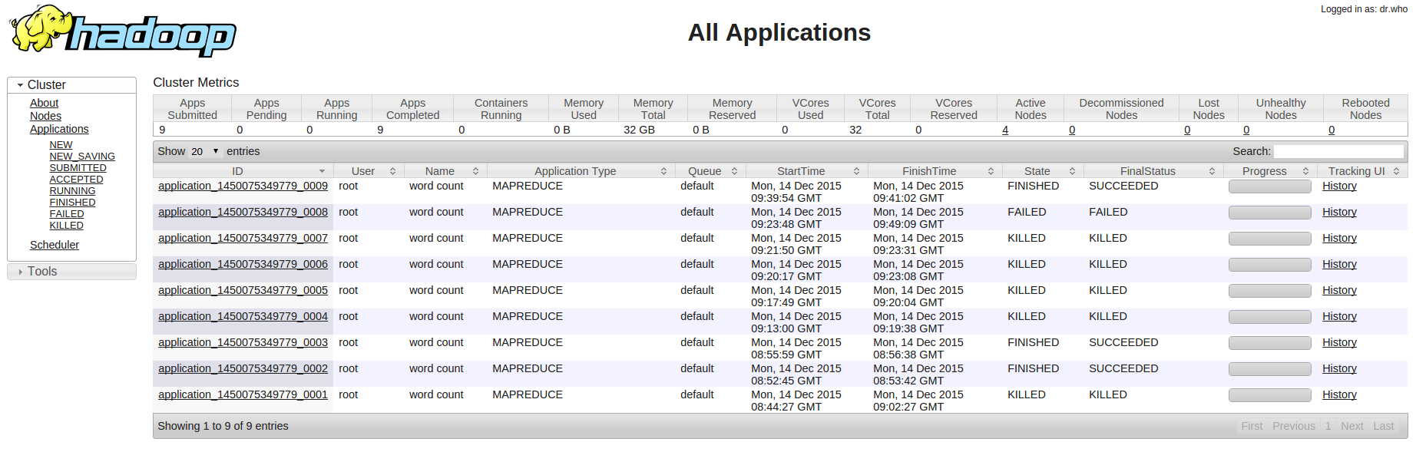
Task: Open the Show entries count dropdown
Action: [x=204, y=151]
